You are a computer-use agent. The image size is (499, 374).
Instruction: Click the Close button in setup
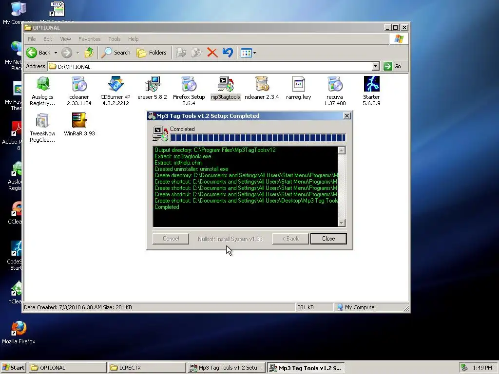tap(328, 239)
